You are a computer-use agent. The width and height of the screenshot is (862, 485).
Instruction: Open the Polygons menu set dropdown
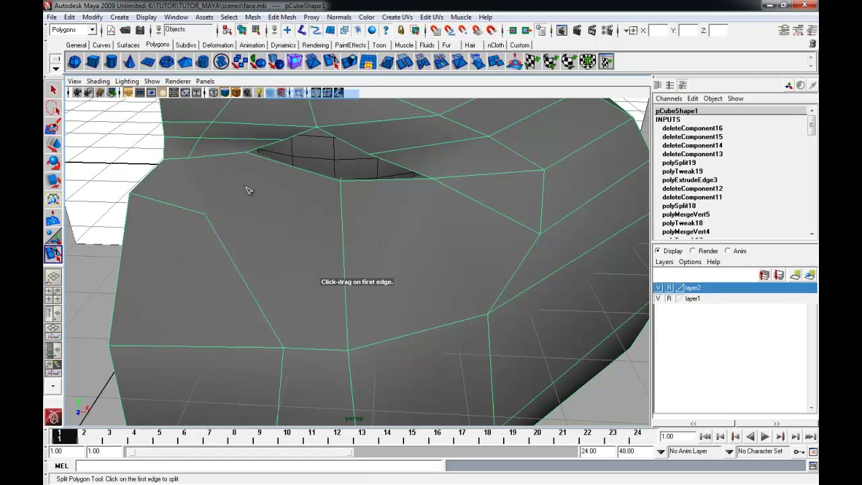click(x=73, y=30)
